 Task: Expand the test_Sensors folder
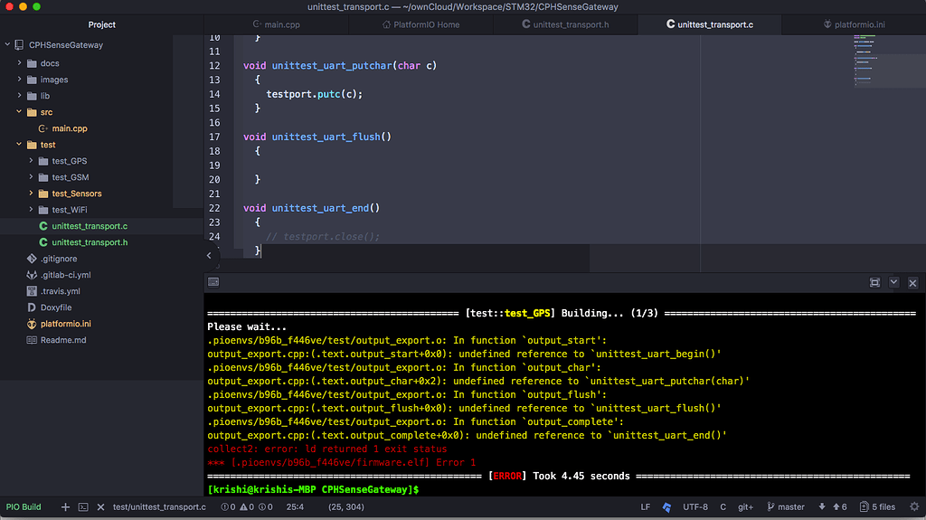pos(32,194)
